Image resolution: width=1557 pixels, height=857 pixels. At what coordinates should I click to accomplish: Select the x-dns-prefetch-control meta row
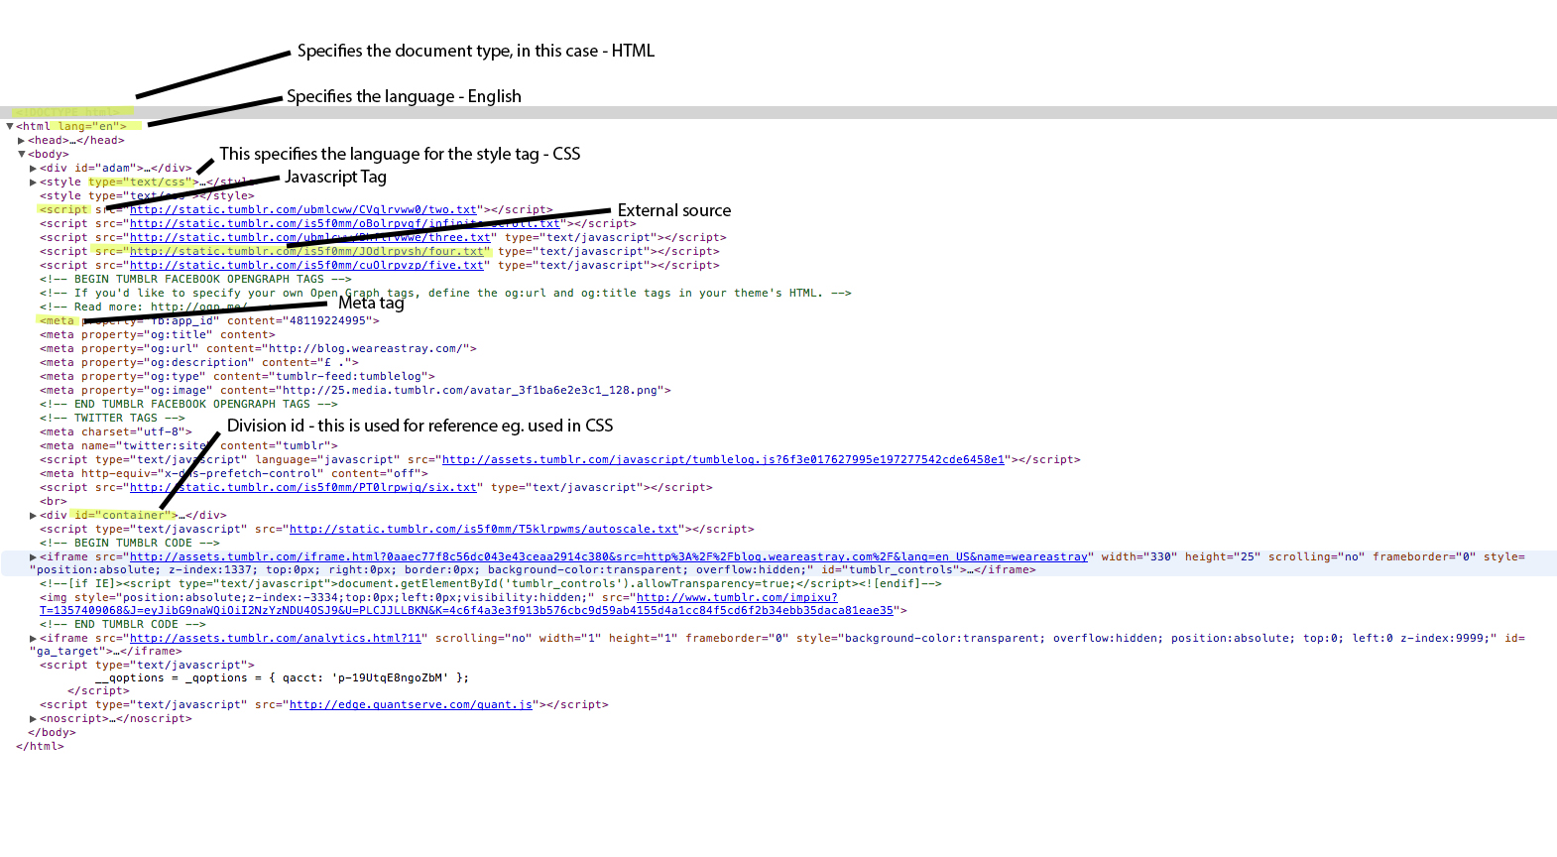click(234, 473)
